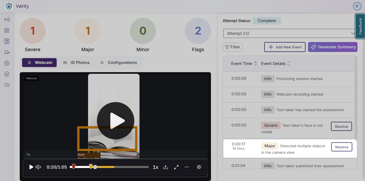Click the Book detection label on video
This screenshot has width=365, height=181.
coord(89,156)
